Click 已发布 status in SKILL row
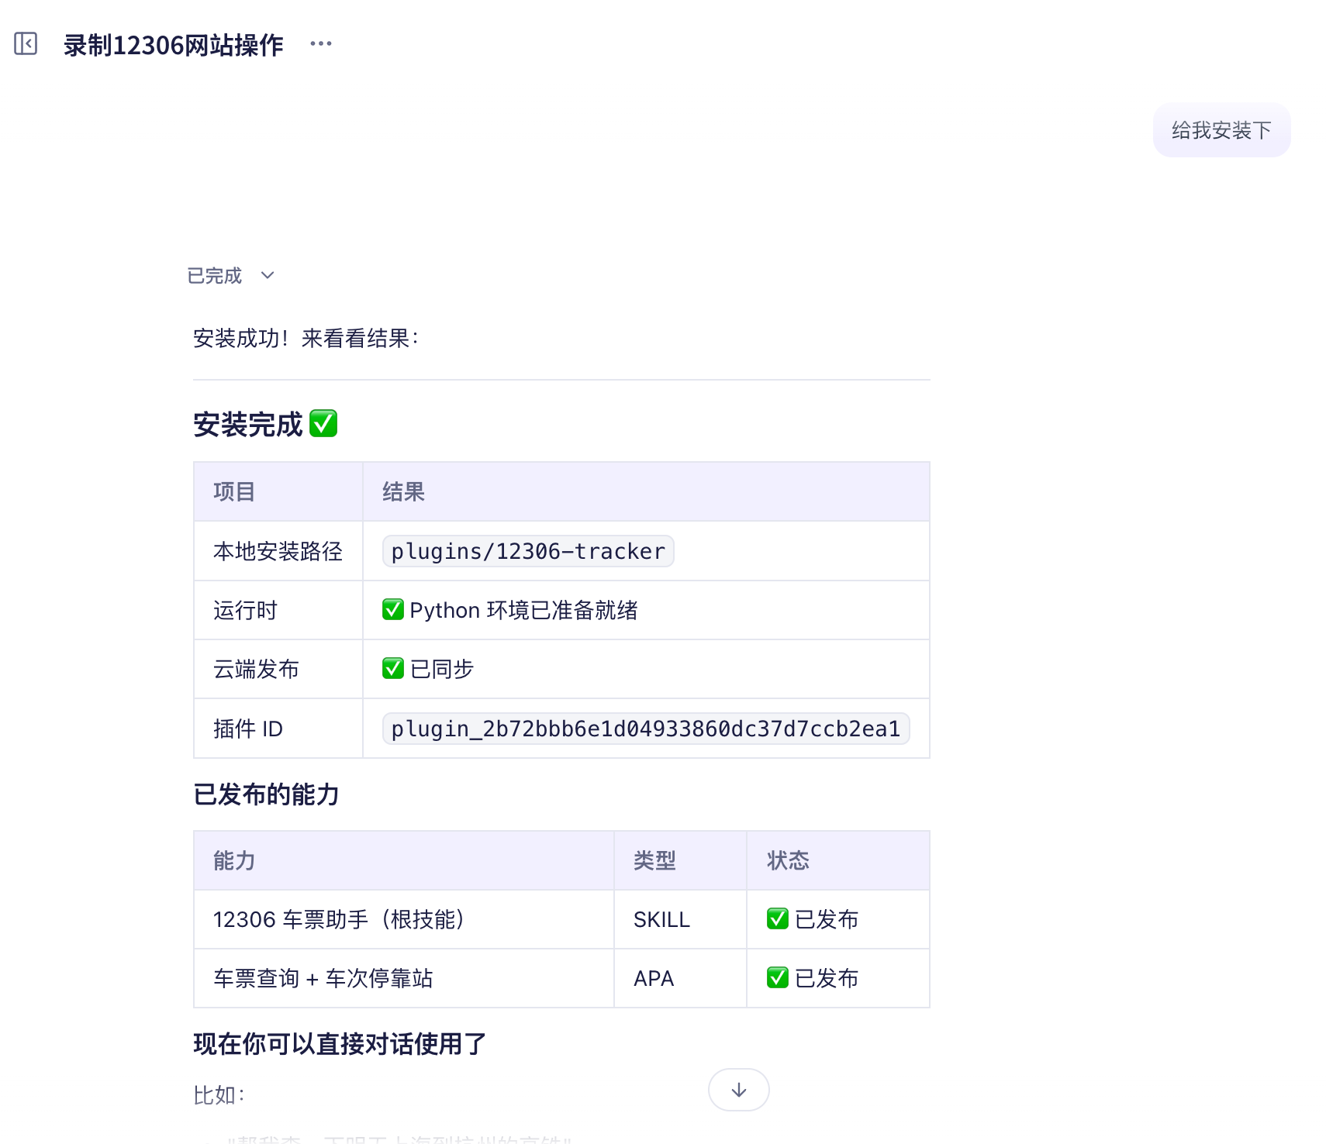The height and width of the screenshot is (1144, 1326). click(x=813, y=919)
